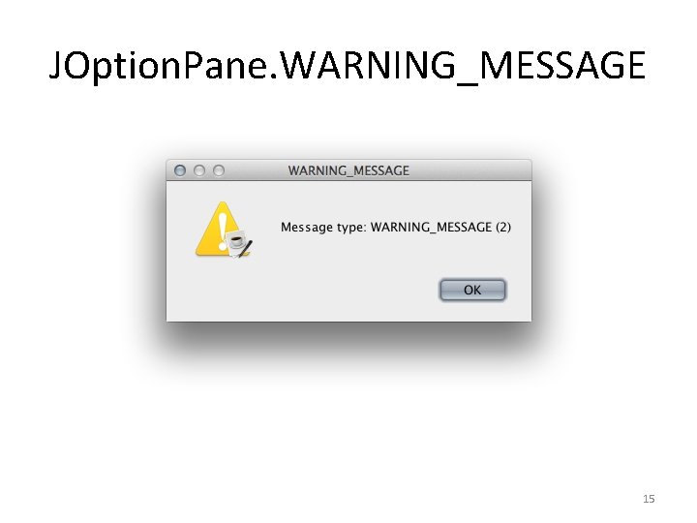Click WARNING_MESSAGE in the large slide heading

pos(463,66)
